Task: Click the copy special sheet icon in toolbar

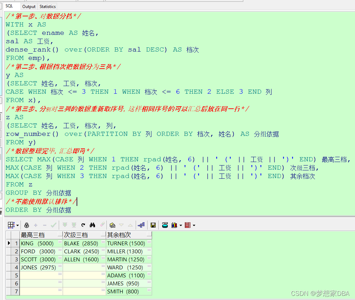Action: pos(112,225)
